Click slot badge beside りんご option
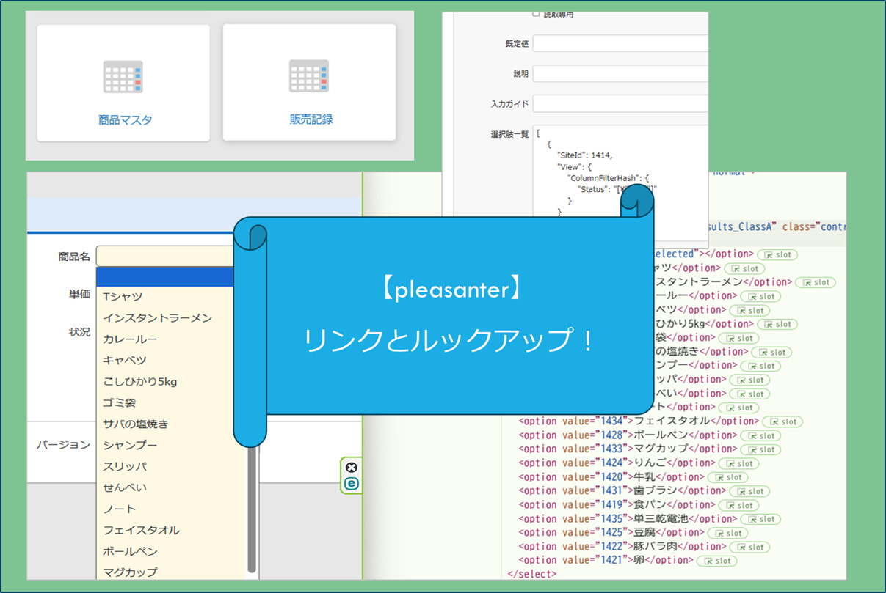The height and width of the screenshot is (593, 886). click(x=738, y=463)
